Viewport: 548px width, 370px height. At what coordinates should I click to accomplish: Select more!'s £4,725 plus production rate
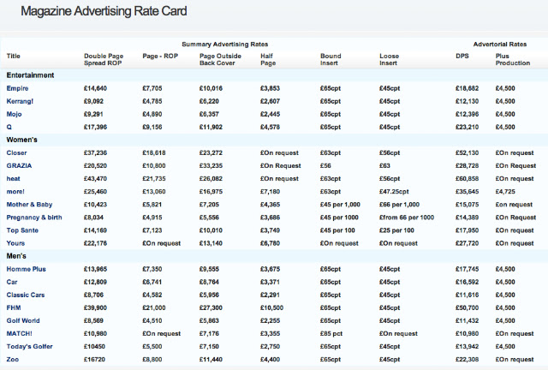[x=505, y=192]
